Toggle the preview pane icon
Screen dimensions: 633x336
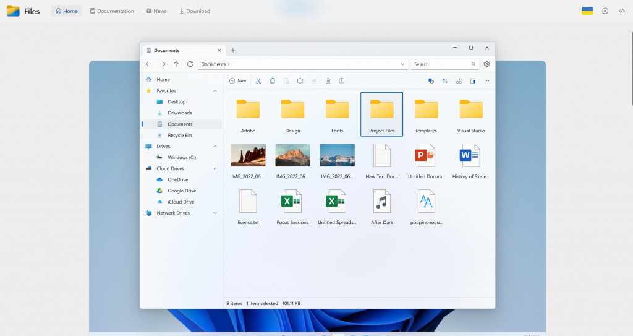point(473,81)
